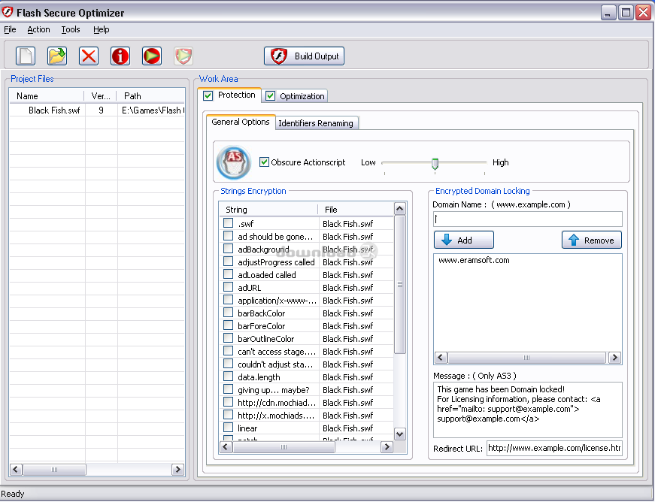Open the red info icon in toolbar
Image resolution: width=655 pixels, height=502 pixels.
tap(120, 56)
